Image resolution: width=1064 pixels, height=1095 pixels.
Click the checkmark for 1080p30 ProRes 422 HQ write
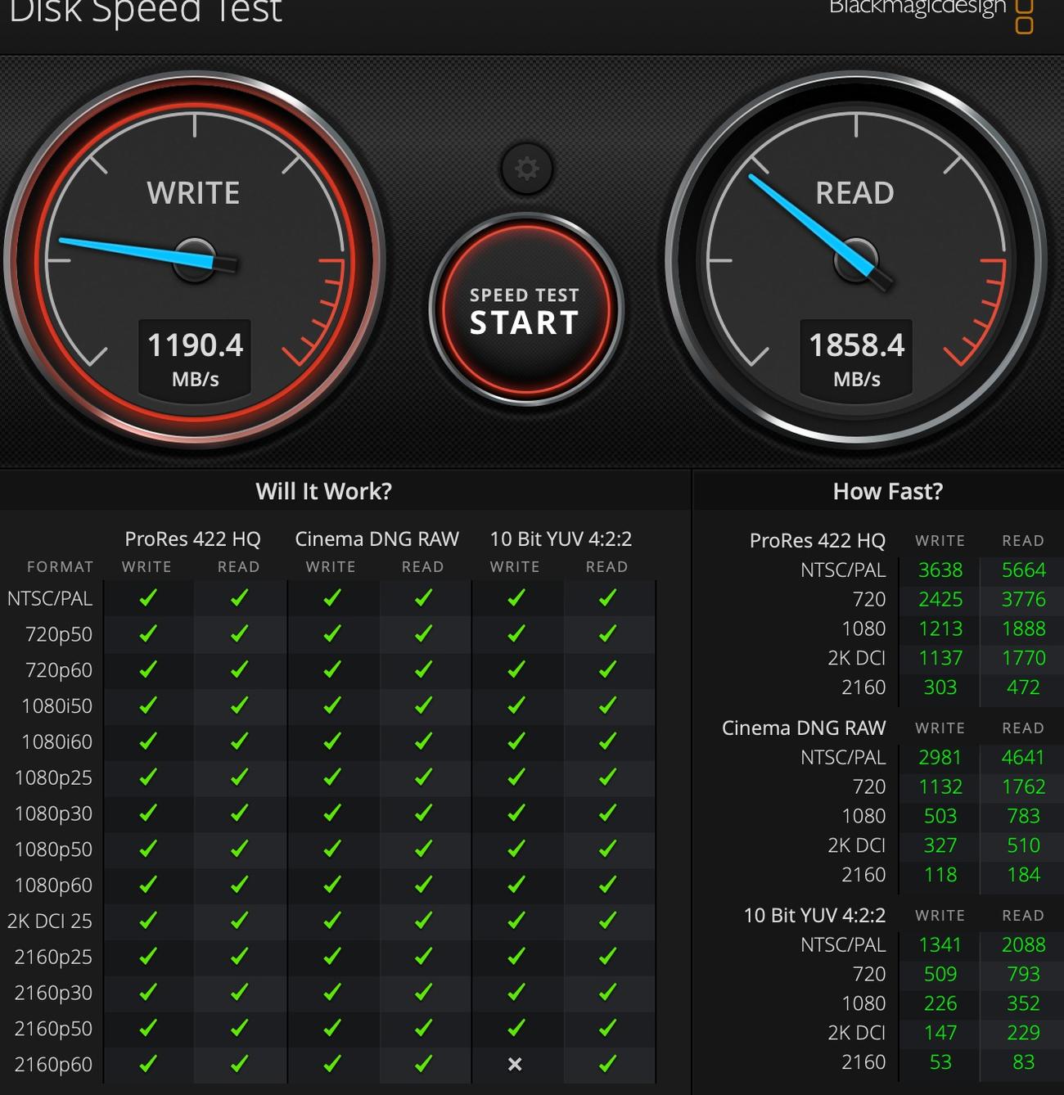coord(147,813)
